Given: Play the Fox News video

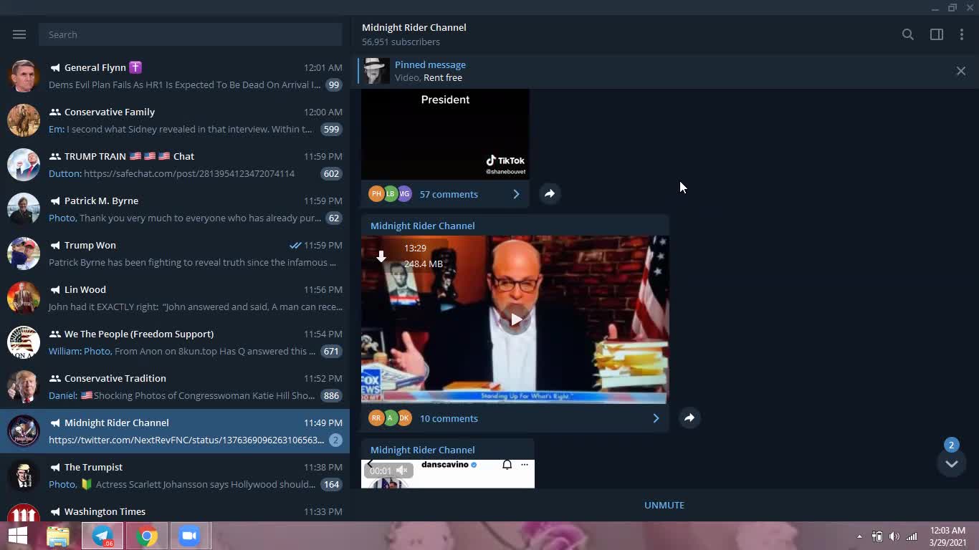Looking at the screenshot, I should tap(515, 319).
